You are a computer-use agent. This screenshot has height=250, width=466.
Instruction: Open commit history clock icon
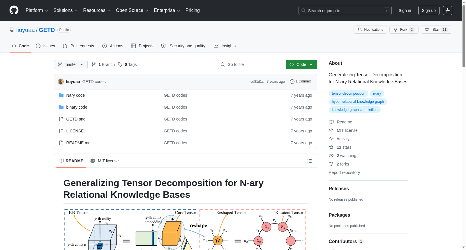click(292, 82)
